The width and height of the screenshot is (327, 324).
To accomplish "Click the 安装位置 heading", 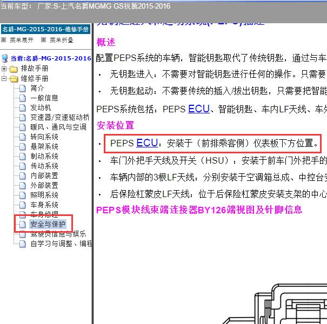I will (115, 125).
